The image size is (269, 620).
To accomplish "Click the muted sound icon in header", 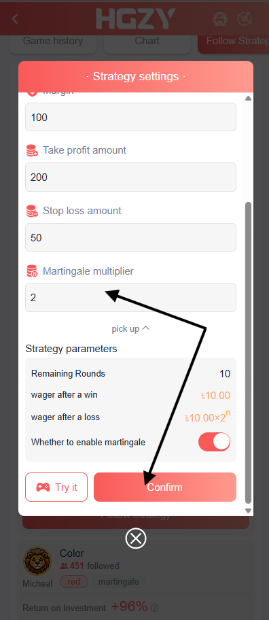I will [x=245, y=18].
